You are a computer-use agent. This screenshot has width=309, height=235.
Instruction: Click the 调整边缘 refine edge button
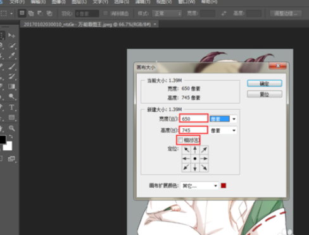[x=286, y=14]
